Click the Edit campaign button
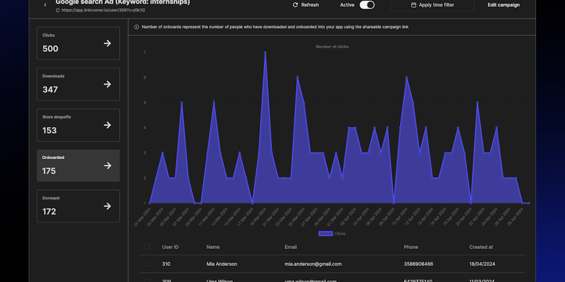Image resolution: width=565 pixels, height=282 pixels. pos(503,5)
